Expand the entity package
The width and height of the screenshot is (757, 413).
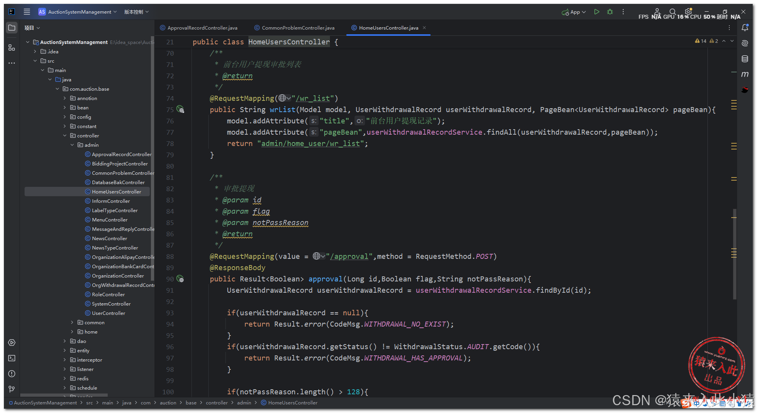[x=65, y=350]
